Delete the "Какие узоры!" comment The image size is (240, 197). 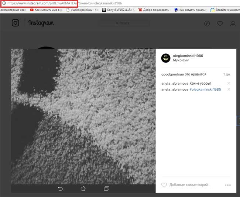click(229, 84)
